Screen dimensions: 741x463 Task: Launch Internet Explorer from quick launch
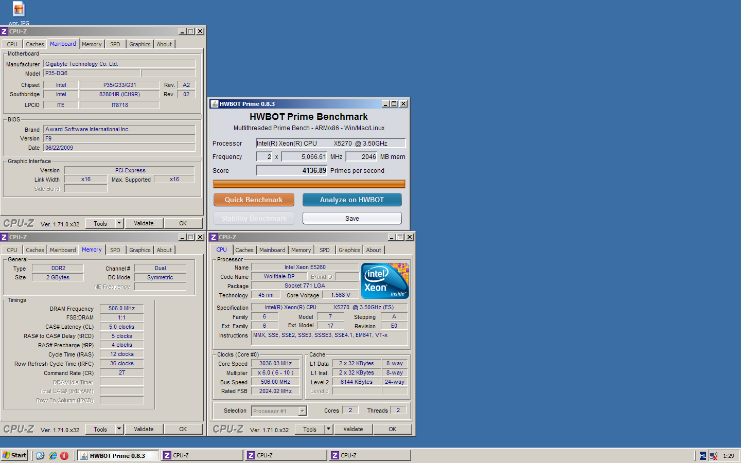[x=52, y=455]
